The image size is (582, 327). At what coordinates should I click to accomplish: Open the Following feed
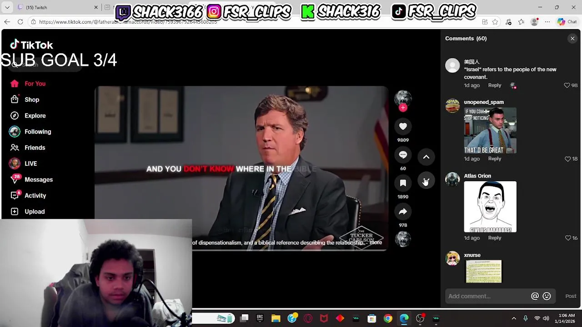[x=38, y=132]
